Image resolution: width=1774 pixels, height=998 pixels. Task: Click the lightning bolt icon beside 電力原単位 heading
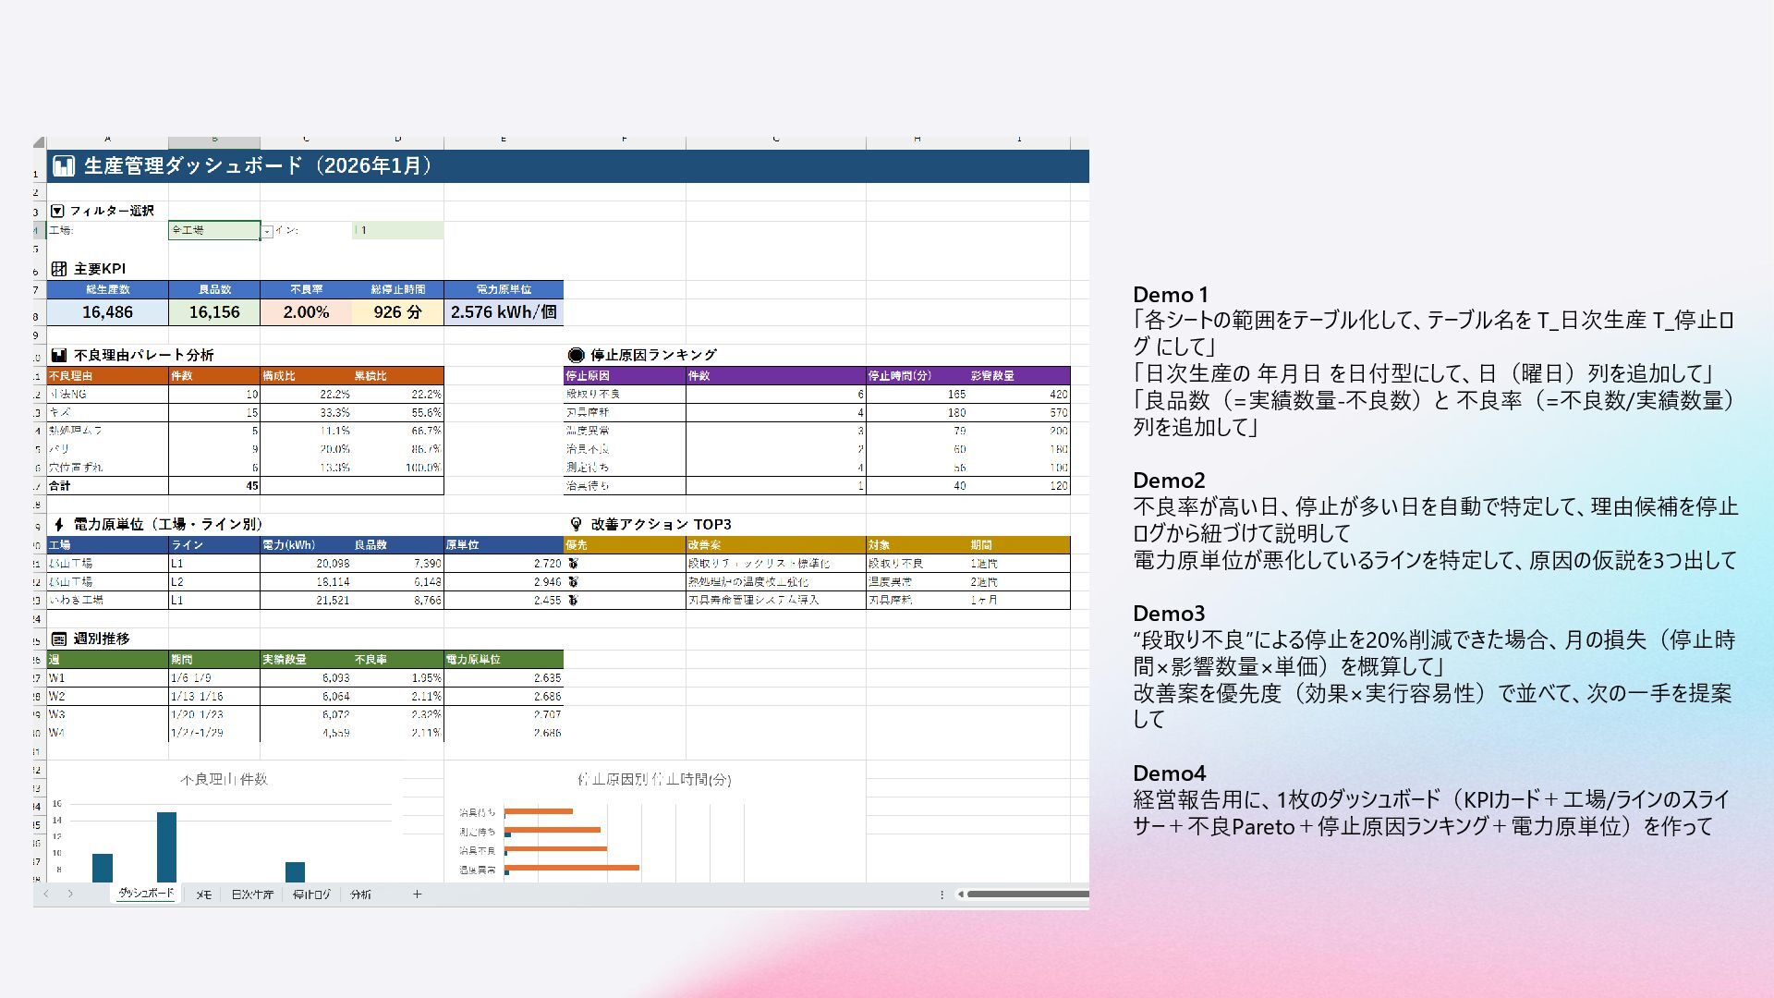pos(59,525)
